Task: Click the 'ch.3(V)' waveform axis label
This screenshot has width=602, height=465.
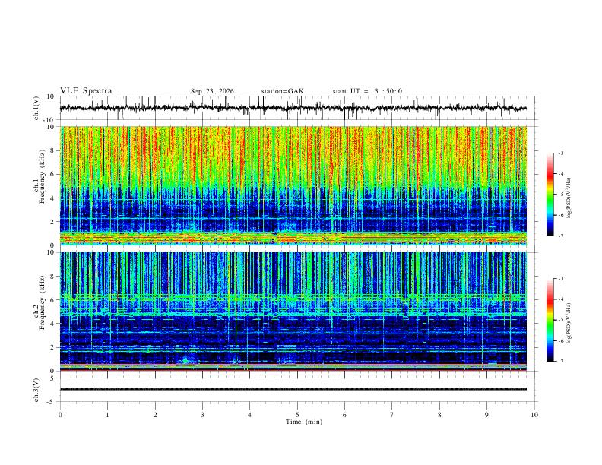Action: pyautogui.click(x=36, y=390)
